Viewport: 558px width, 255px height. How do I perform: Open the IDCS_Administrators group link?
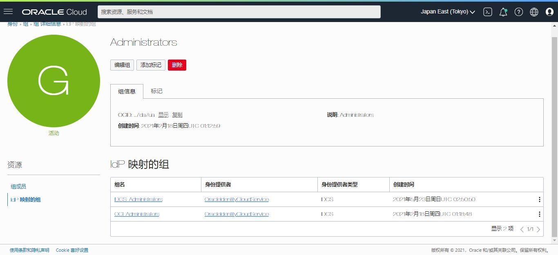138,200
